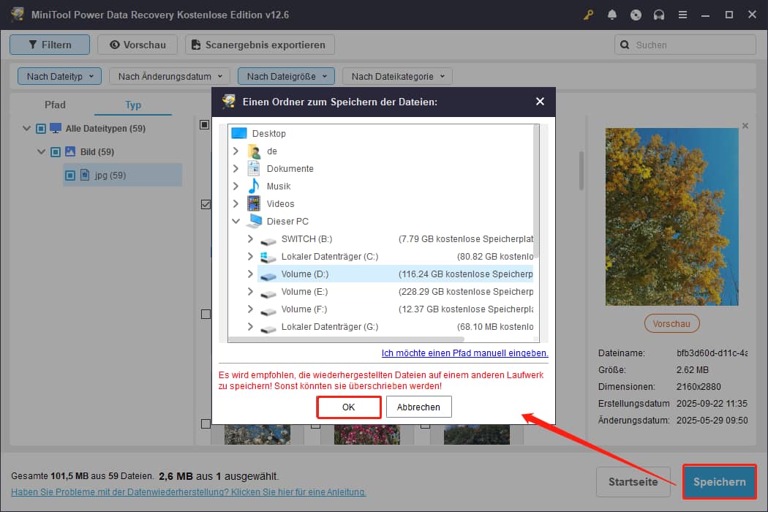The width and height of the screenshot is (768, 512).
Task: Confirm with the OK button
Action: click(348, 407)
